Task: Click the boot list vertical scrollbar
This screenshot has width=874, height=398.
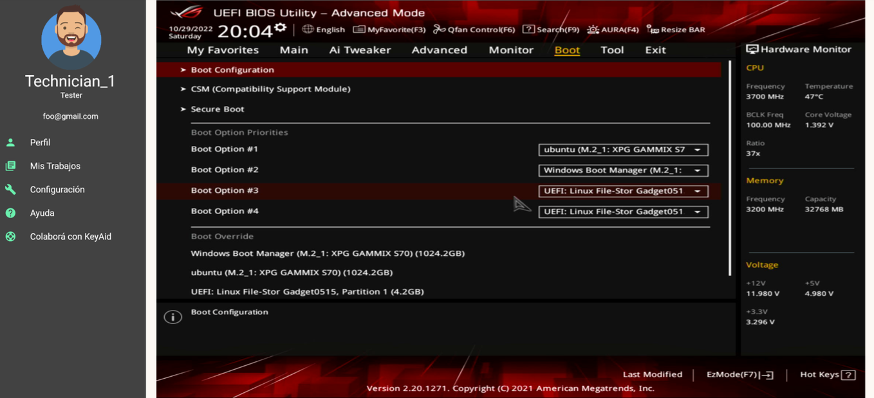Action: pyautogui.click(x=730, y=168)
